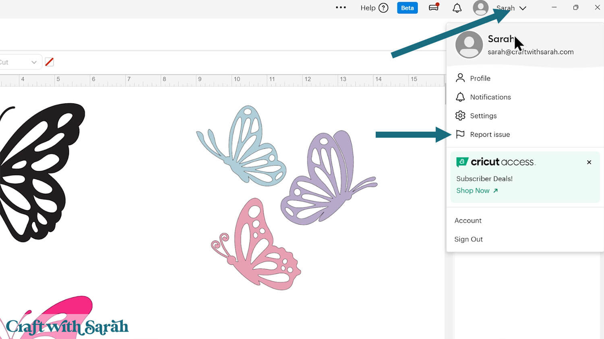Open Account from the user menu

468,221
